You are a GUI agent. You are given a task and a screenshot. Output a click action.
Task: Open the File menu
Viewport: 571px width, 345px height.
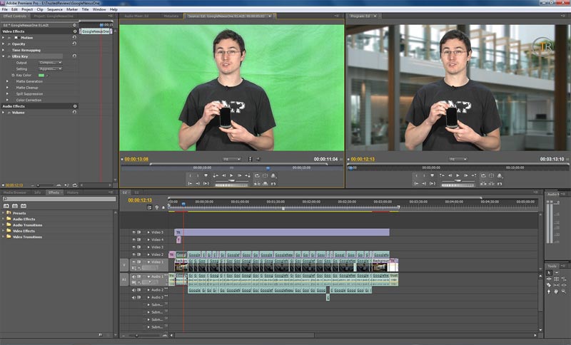click(x=5, y=9)
